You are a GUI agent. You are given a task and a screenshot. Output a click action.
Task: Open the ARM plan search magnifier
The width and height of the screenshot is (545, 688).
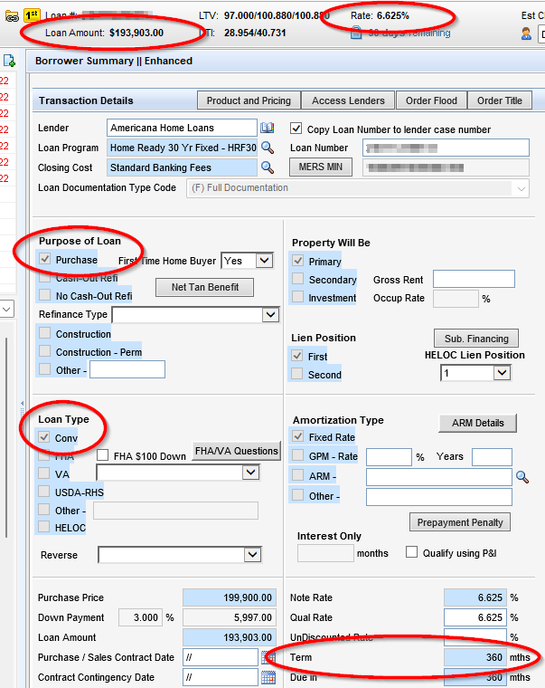pos(522,476)
